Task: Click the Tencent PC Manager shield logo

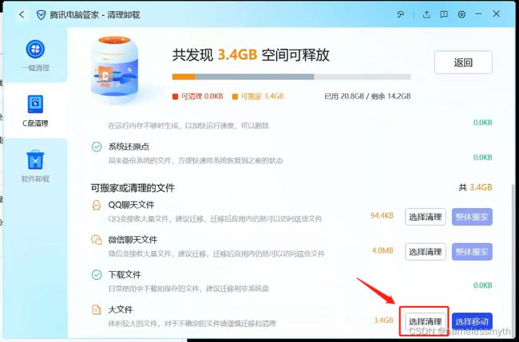Action: pyautogui.click(x=41, y=14)
